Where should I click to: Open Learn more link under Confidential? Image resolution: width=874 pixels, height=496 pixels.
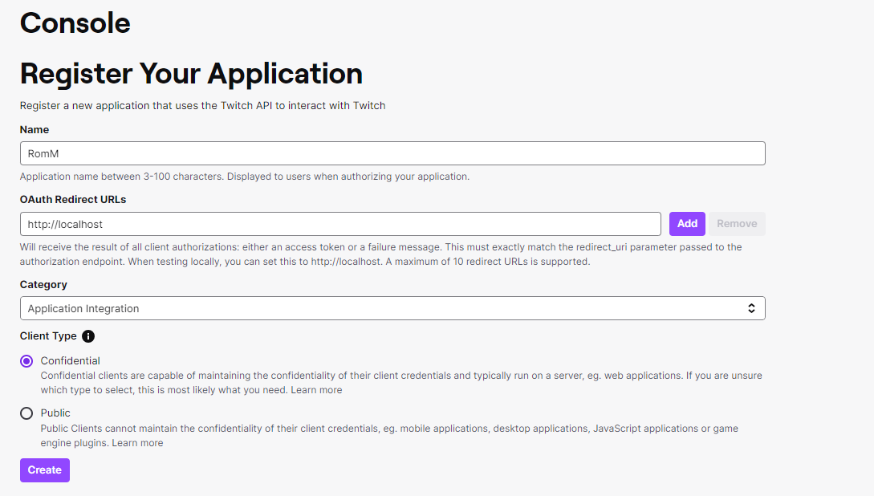coord(316,390)
